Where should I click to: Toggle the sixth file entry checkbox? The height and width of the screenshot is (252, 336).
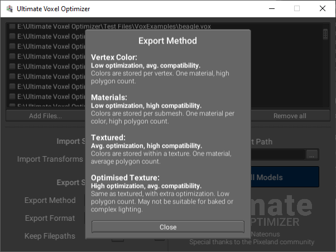[12, 76]
